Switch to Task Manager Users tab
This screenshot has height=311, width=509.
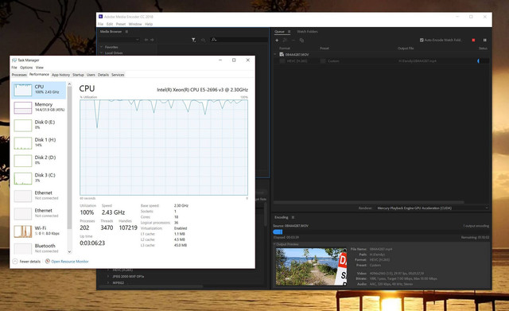pyautogui.click(x=91, y=75)
